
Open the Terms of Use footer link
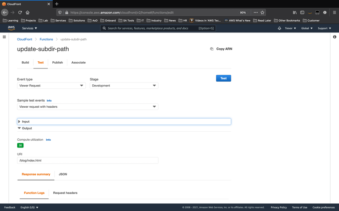[x=300, y=207]
